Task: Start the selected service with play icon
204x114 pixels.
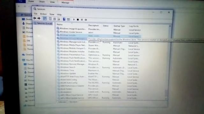Action: pos(74,20)
